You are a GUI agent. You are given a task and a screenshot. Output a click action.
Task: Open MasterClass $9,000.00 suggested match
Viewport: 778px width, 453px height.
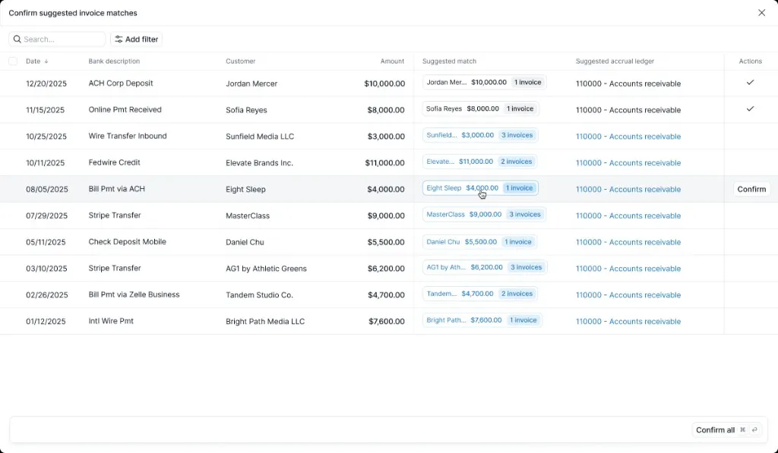[x=484, y=215]
